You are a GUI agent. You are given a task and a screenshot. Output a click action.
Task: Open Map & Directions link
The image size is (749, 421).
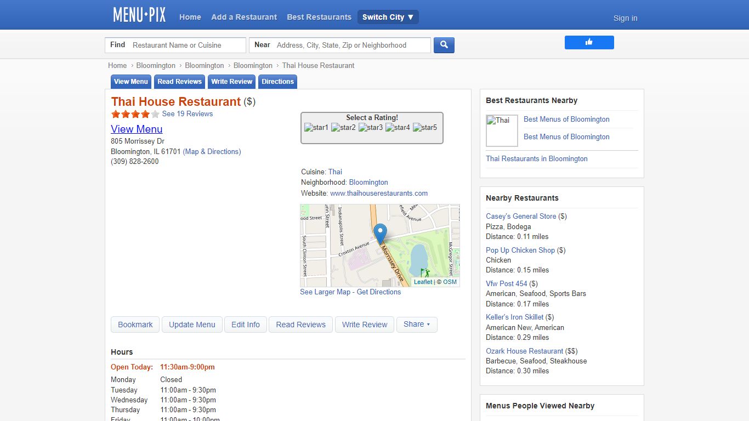212,152
